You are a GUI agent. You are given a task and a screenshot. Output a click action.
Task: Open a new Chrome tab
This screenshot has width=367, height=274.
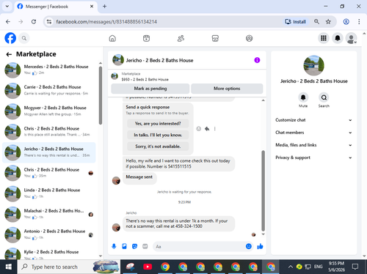[104, 7]
